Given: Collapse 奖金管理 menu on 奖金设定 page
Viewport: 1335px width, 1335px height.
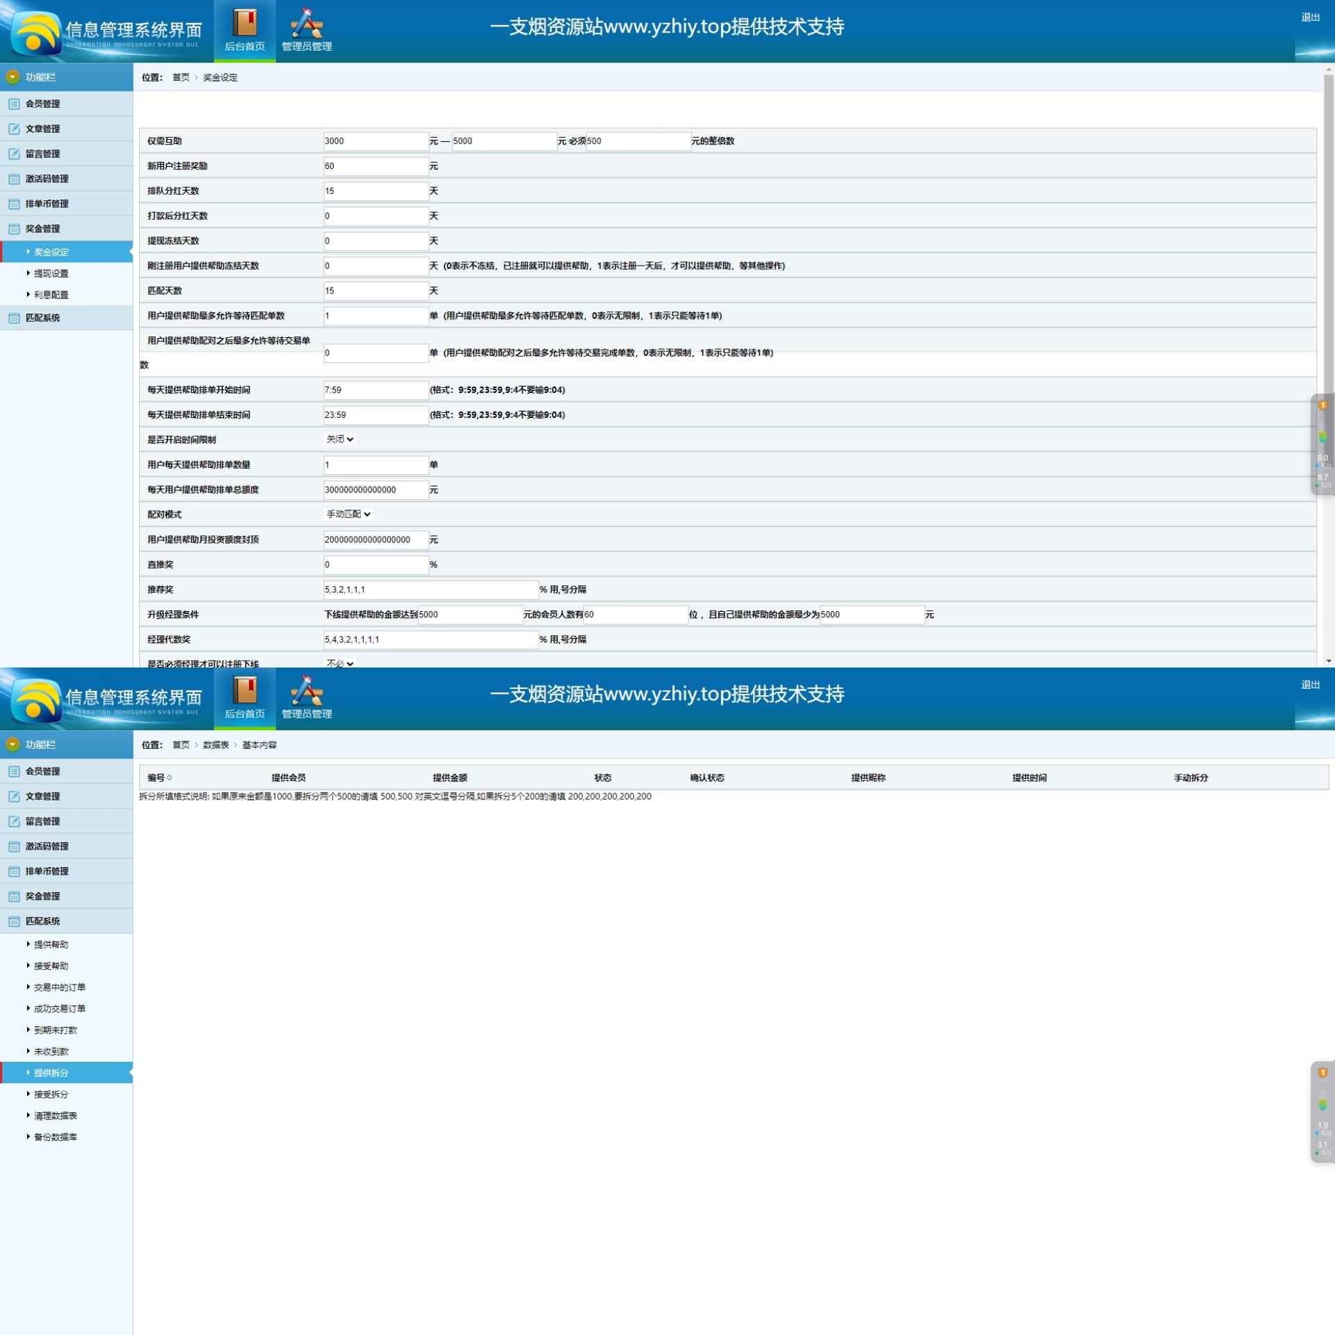Looking at the screenshot, I should tap(67, 229).
